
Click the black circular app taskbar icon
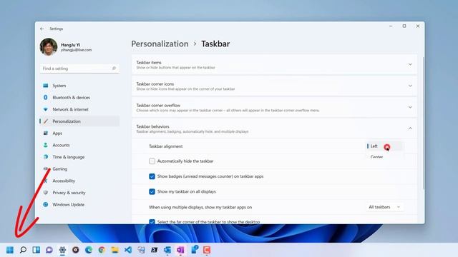tap(76, 250)
